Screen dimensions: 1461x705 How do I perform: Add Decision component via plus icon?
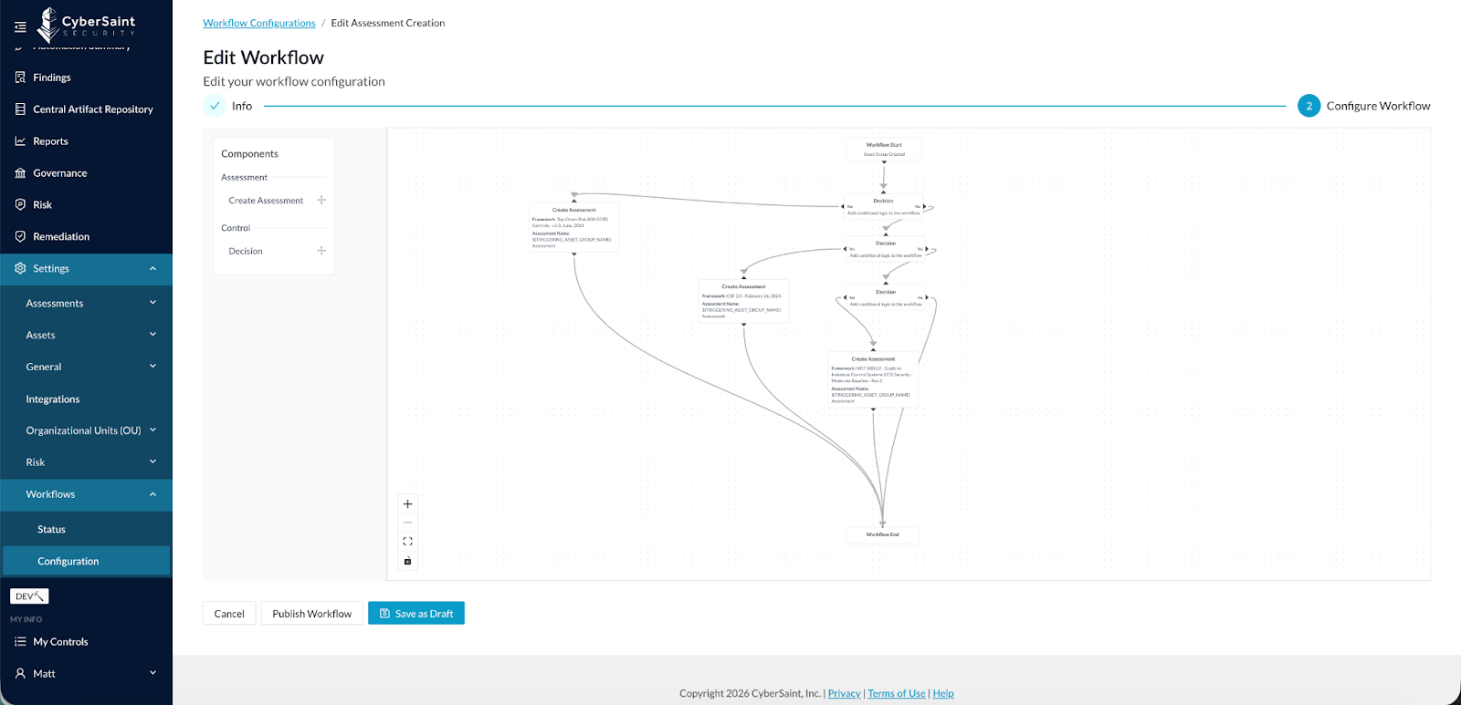click(321, 251)
